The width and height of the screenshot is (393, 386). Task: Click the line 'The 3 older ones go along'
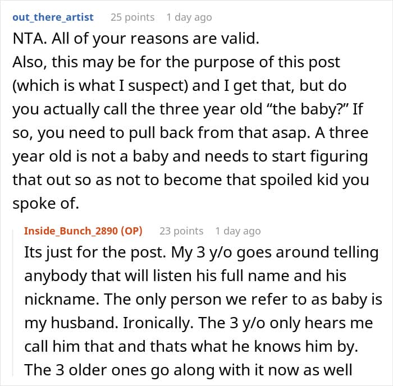(188, 370)
